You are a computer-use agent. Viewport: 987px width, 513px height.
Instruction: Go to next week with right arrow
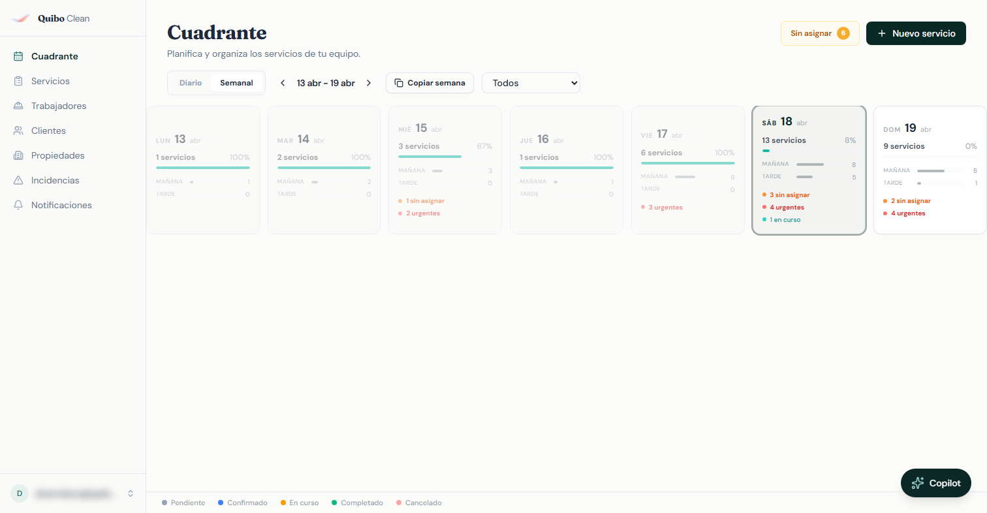click(369, 83)
